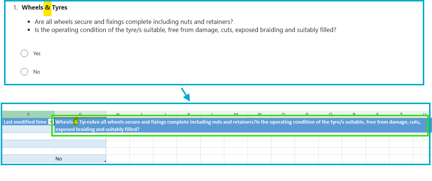Select the Yes radio button
The height and width of the screenshot is (181, 432).
24,53
